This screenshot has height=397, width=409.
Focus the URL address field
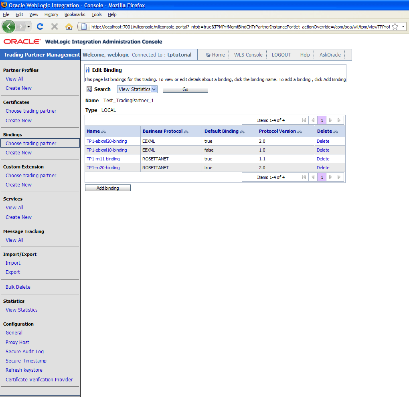[x=240, y=26]
